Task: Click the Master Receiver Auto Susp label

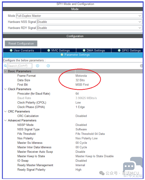Action: [x=35, y=152]
